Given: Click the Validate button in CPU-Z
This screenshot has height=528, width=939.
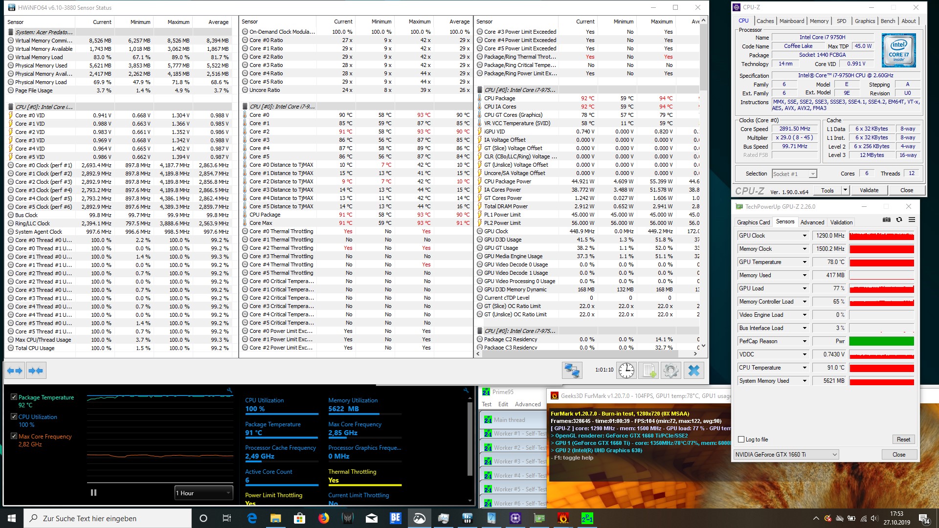Looking at the screenshot, I should (869, 190).
